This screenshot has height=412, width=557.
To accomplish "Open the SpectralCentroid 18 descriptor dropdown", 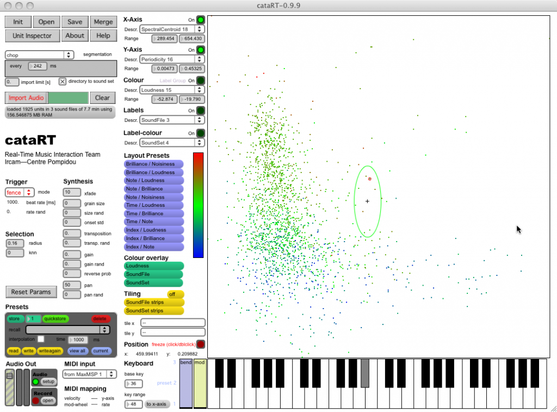I will pos(172,29).
